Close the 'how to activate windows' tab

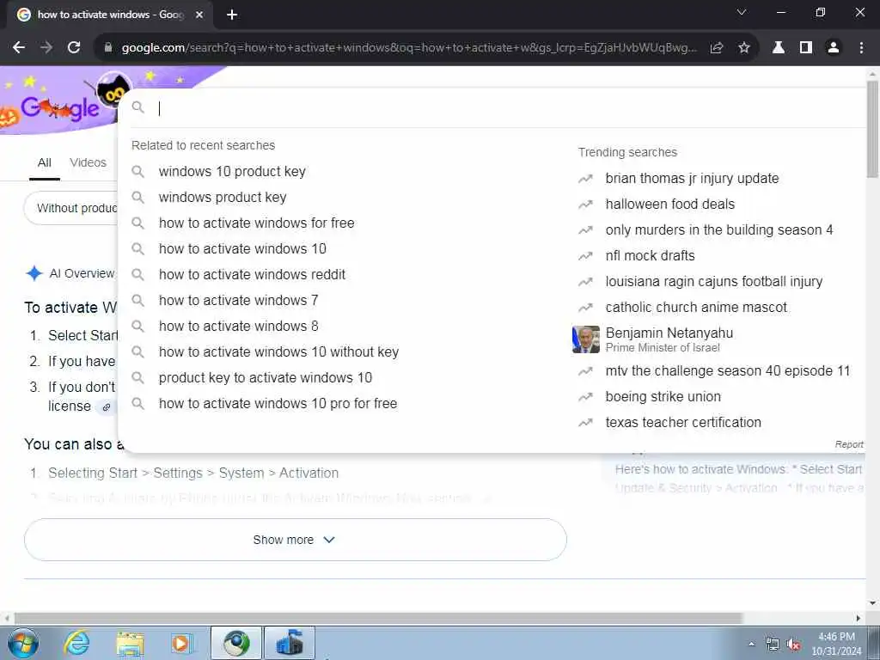coord(199,15)
